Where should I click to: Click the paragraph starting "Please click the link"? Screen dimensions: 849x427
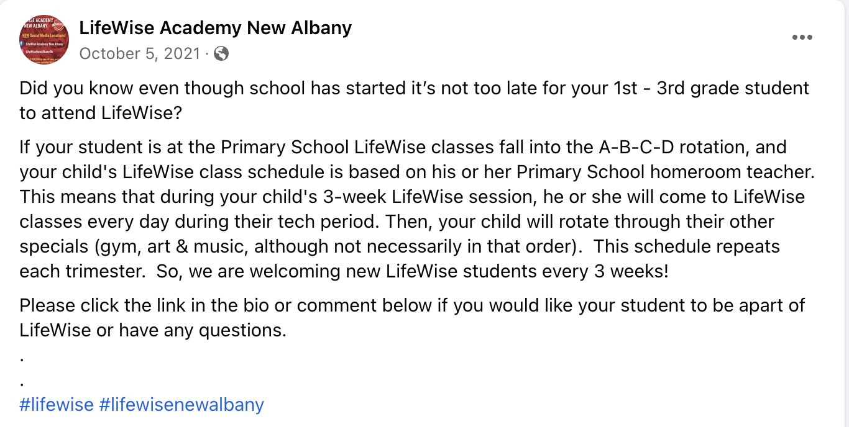[412, 318]
